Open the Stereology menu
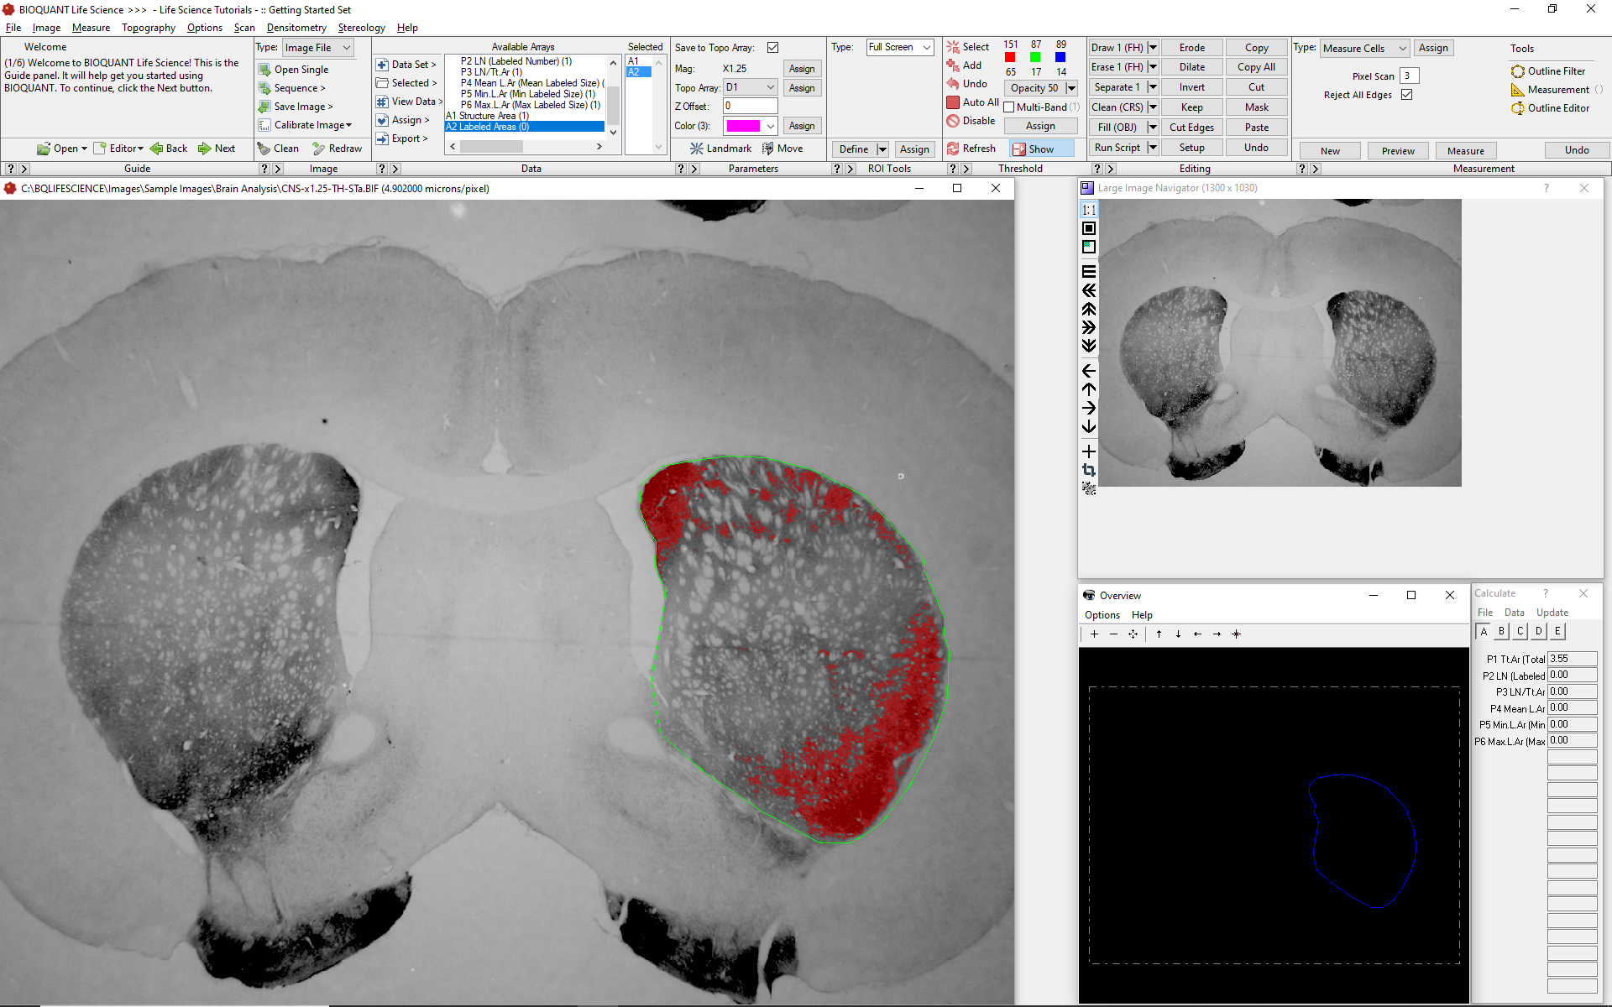 [x=361, y=28]
